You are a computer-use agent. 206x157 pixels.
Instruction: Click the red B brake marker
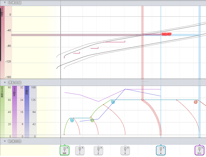point(196,102)
